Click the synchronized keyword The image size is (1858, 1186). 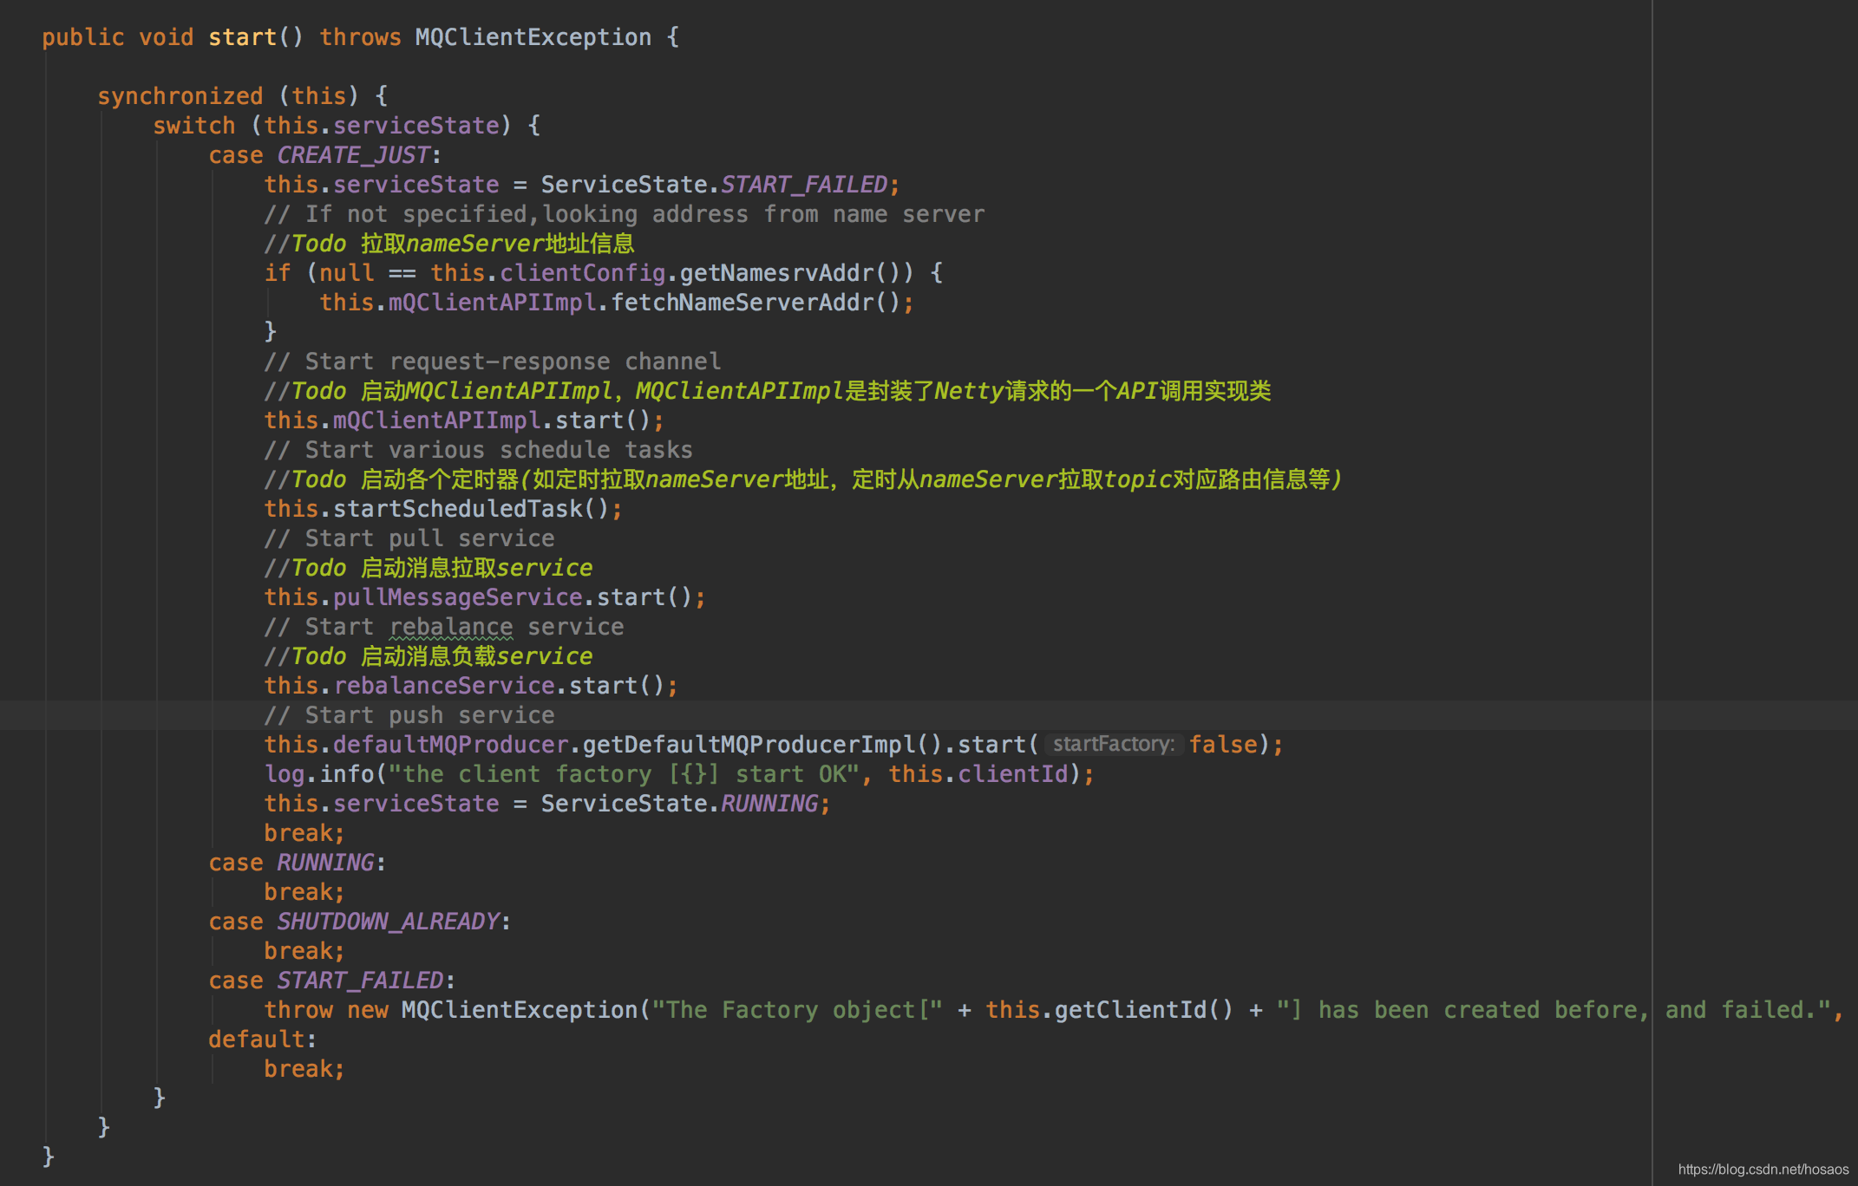point(180,96)
